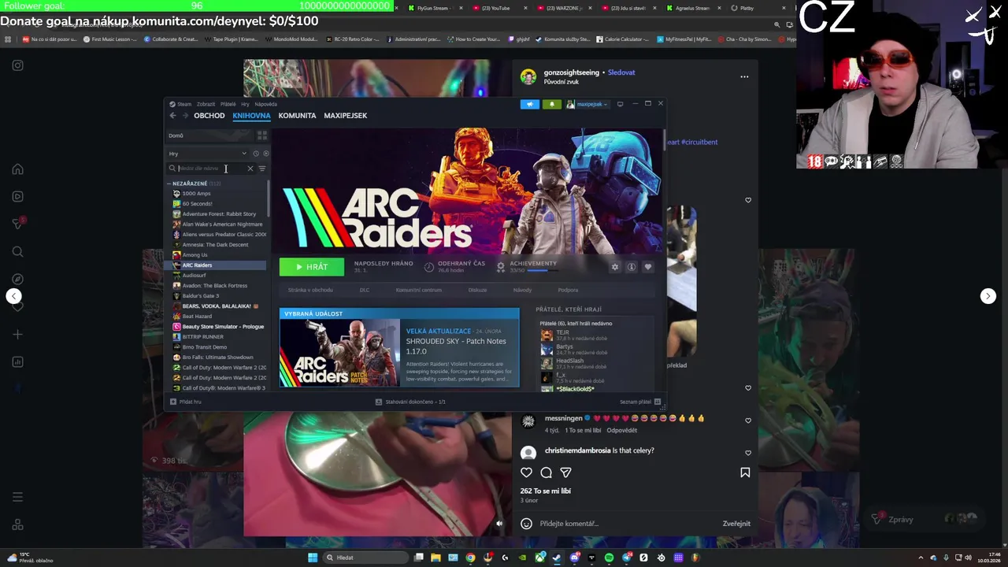1008x567 pixels.
Task: Open emoji picker in comment box
Action: (x=527, y=524)
